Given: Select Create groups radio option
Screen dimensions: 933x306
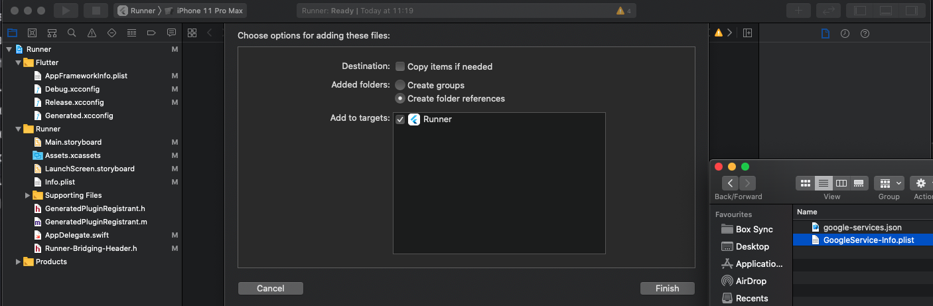Looking at the screenshot, I should (x=400, y=85).
